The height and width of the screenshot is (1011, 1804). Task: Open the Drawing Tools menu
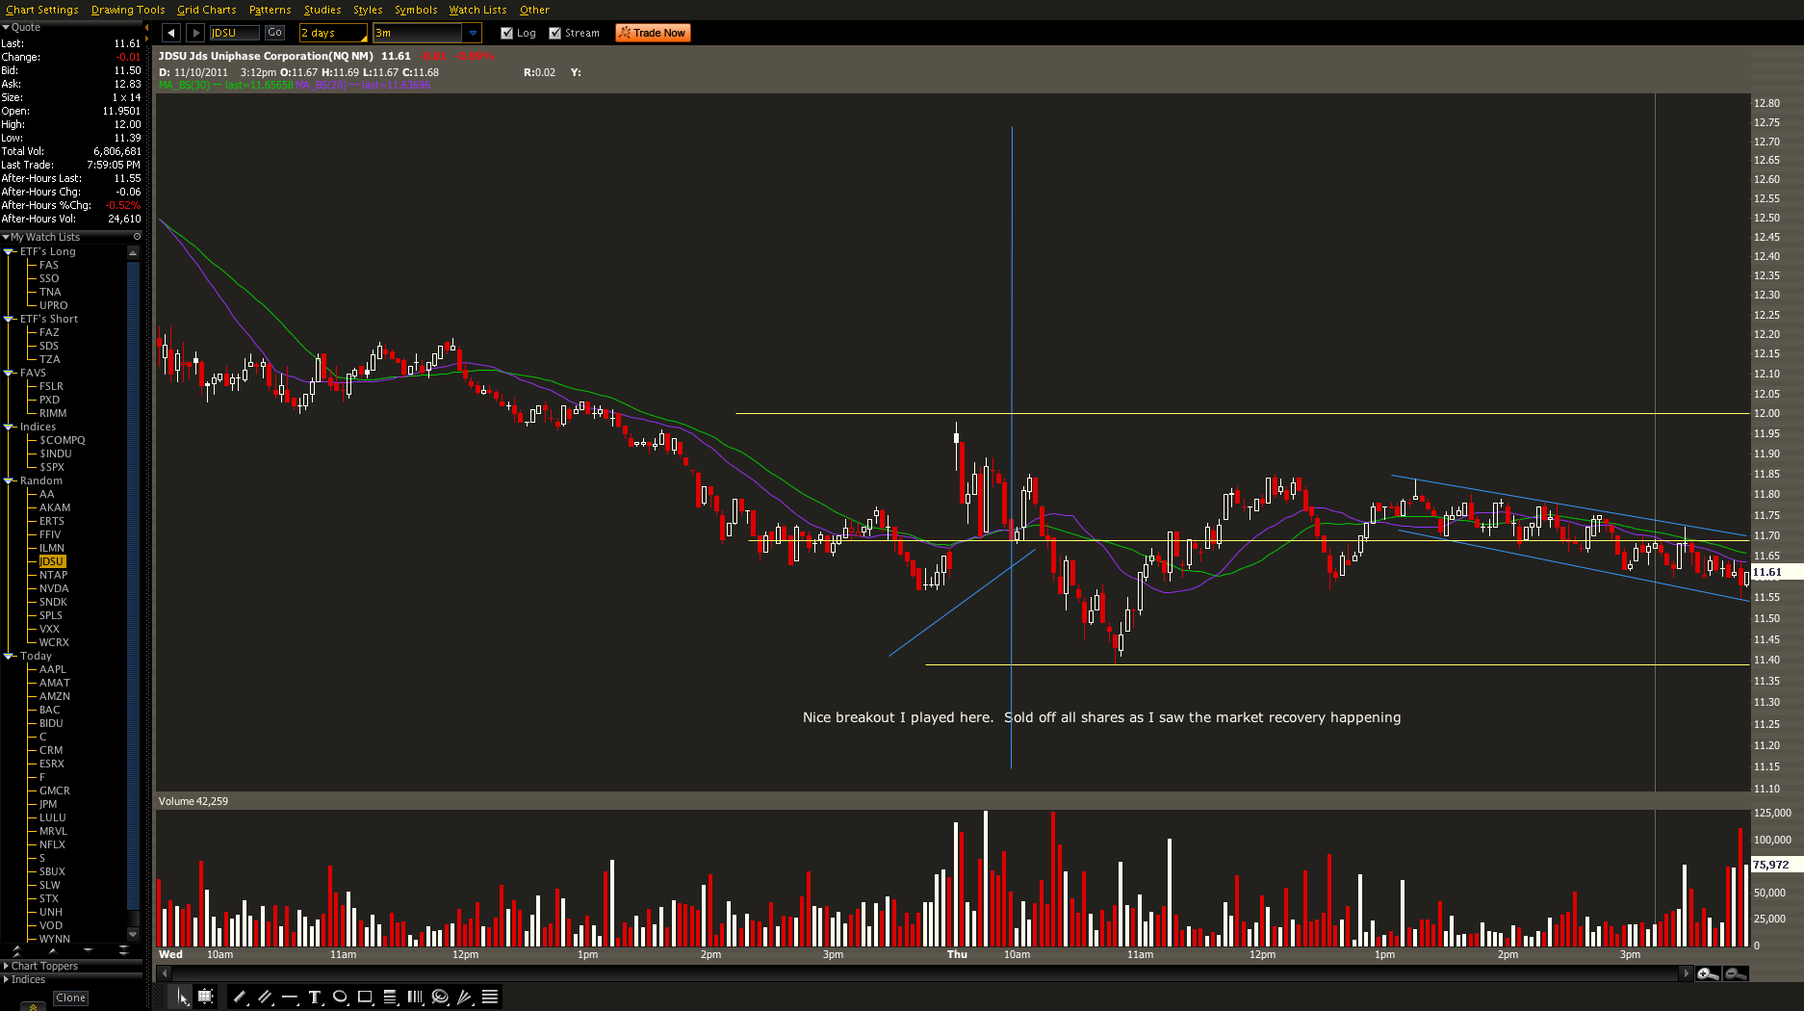coord(128,10)
